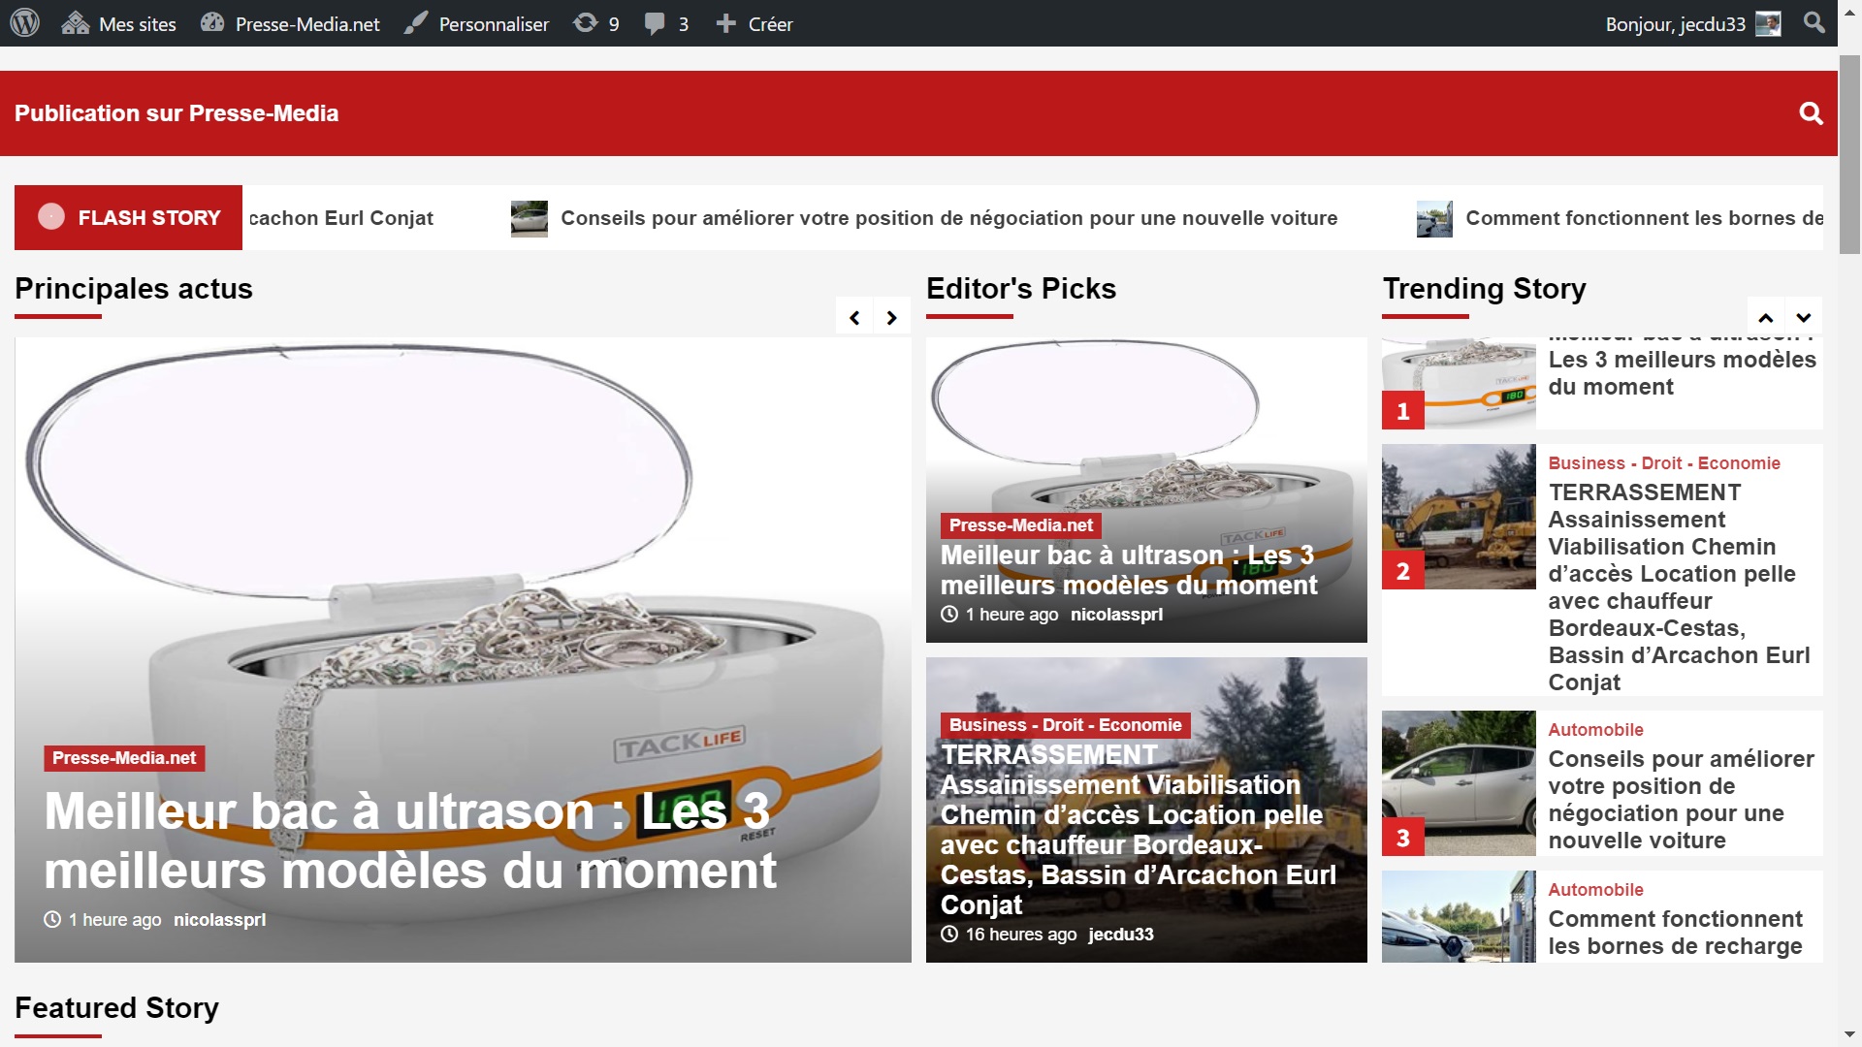Click charging station thumbnail in Trending
Screen dimensions: 1862x1047
click(x=1459, y=916)
